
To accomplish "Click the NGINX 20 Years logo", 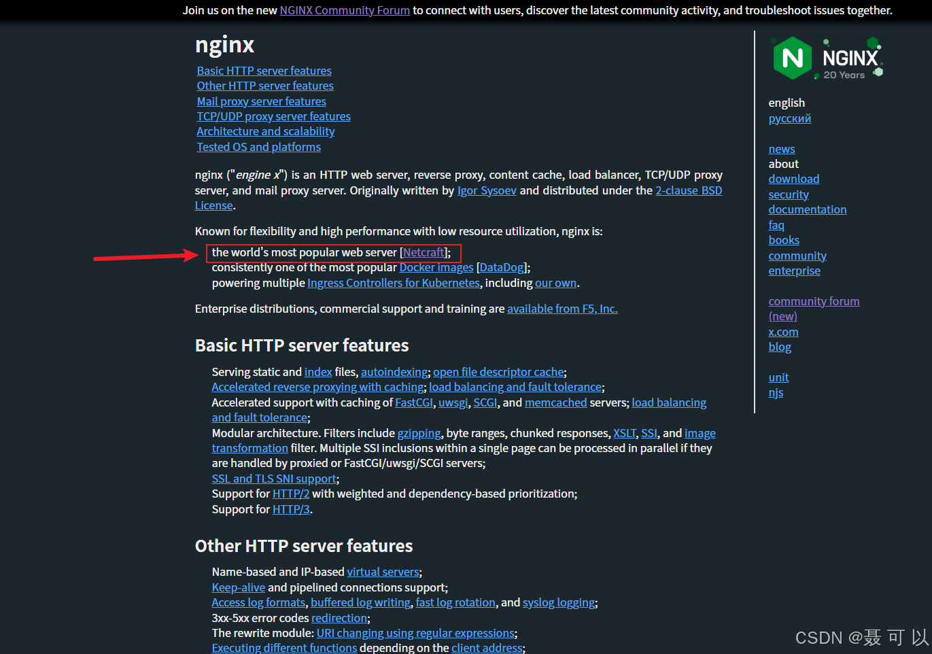I will pyautogui.click(x=827, y=58).
